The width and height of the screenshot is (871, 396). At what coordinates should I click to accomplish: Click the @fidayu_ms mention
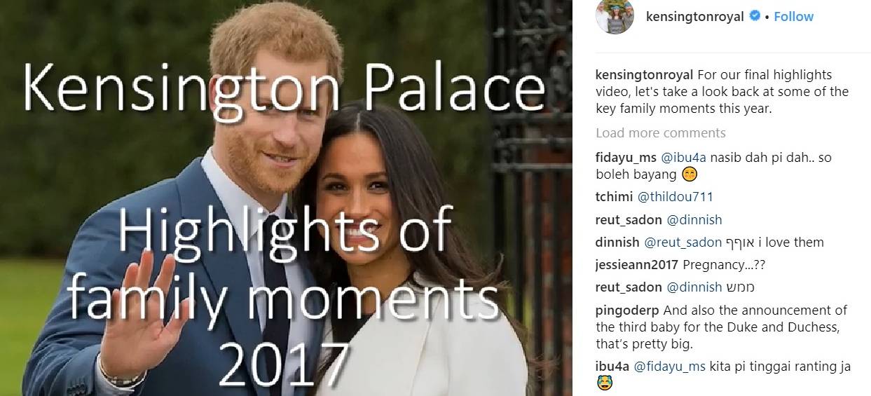pos(670,366)
